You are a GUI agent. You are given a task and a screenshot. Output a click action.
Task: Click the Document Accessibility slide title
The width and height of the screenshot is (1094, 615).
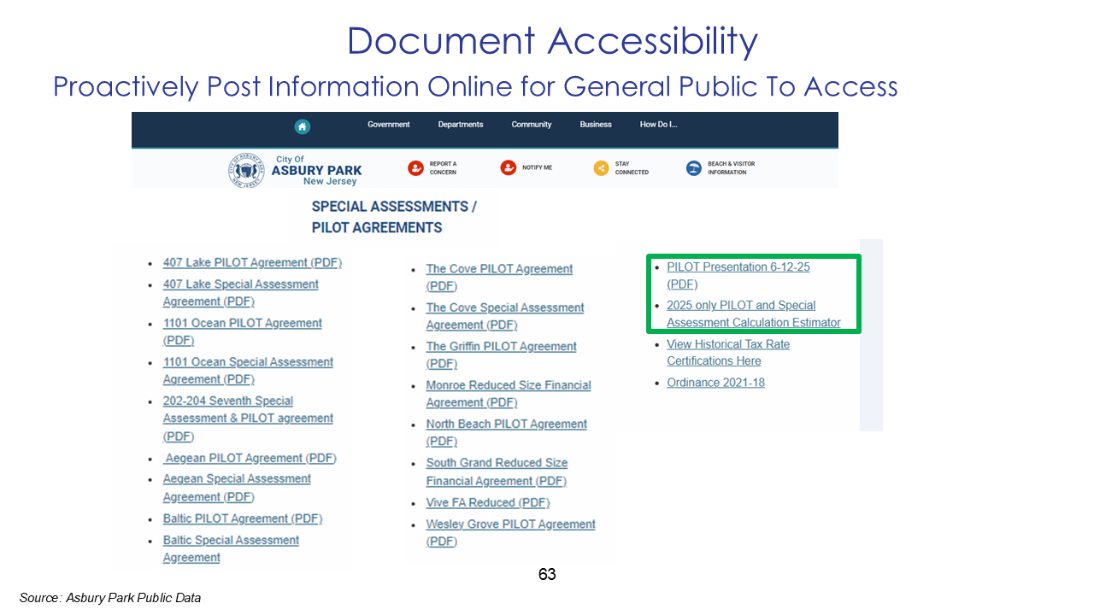pos(552,41)
